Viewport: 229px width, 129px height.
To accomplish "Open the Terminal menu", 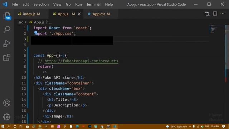I will click(x=93, y=4).
